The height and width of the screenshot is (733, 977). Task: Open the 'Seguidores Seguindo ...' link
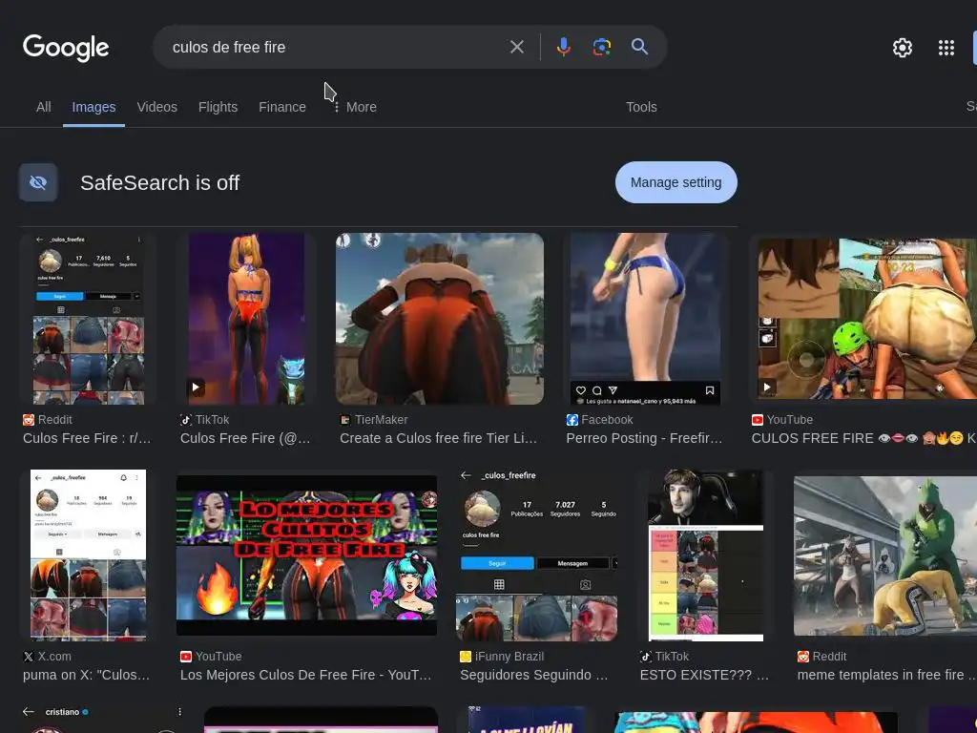pyautogui.click(x=533, y=675)
